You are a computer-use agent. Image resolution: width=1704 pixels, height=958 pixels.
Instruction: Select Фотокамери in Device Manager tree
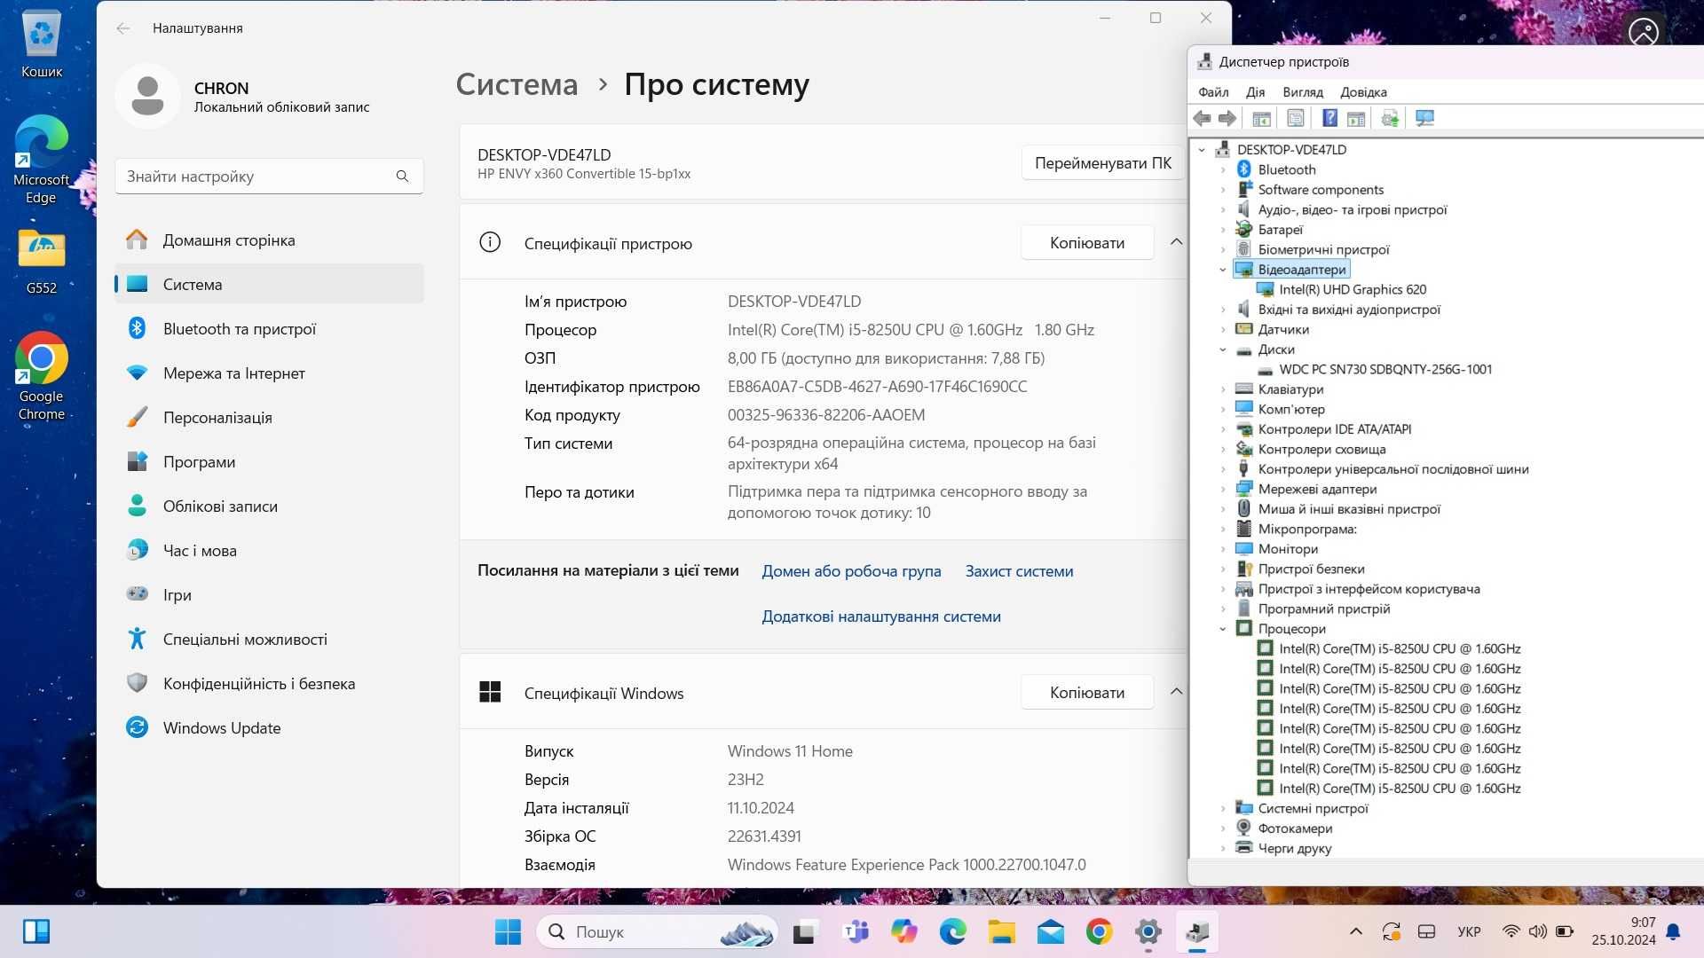1295,828
